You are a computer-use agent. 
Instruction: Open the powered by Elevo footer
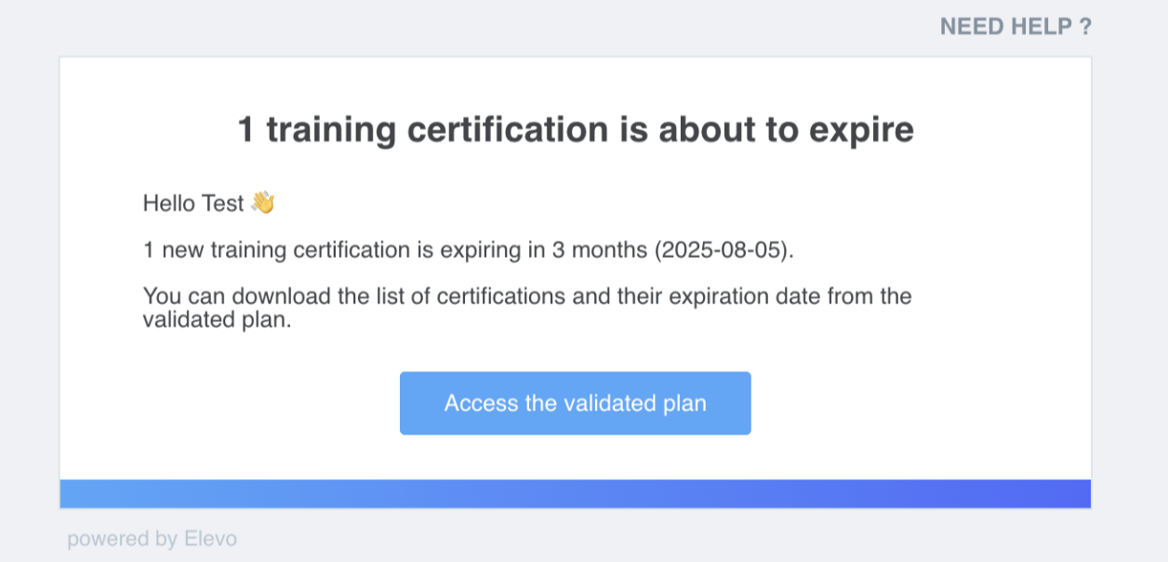click(152, 538)
